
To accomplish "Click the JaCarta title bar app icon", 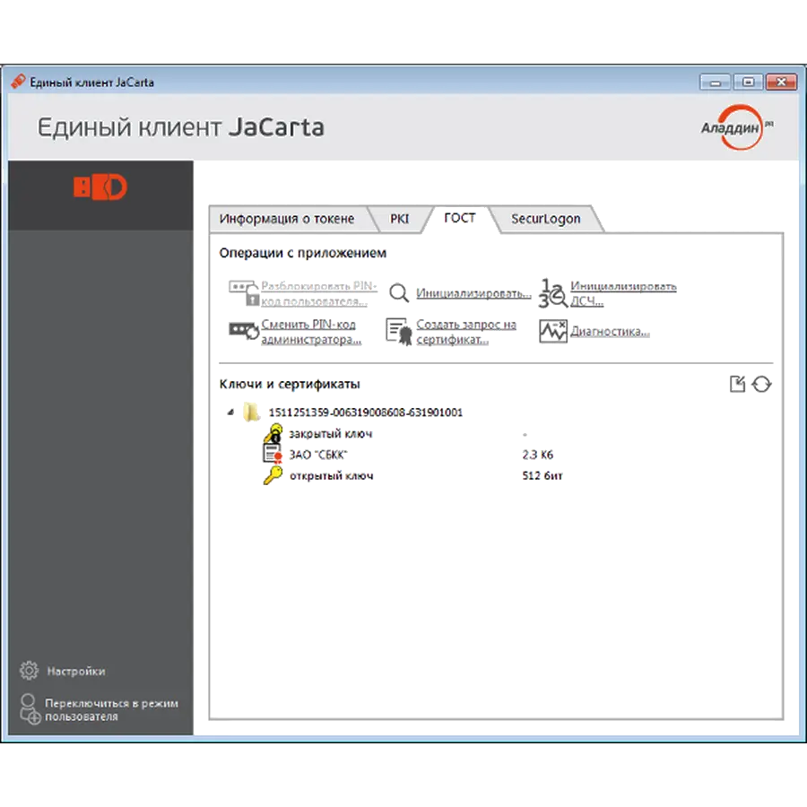I will [18, 82].
